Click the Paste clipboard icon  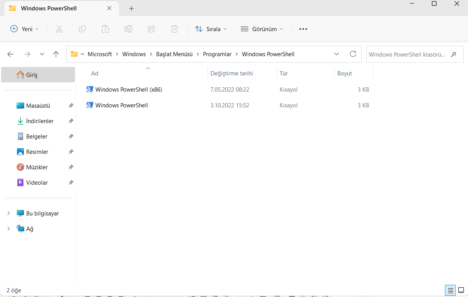pyautogui.click(x=105, y=29)
